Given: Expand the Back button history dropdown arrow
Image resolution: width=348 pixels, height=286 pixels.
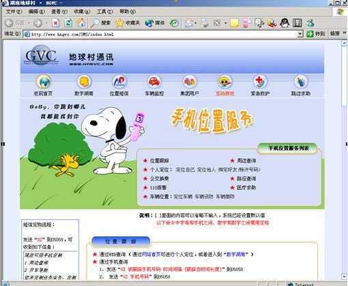Looking at the screenshot, I should [x=29, y=23].
